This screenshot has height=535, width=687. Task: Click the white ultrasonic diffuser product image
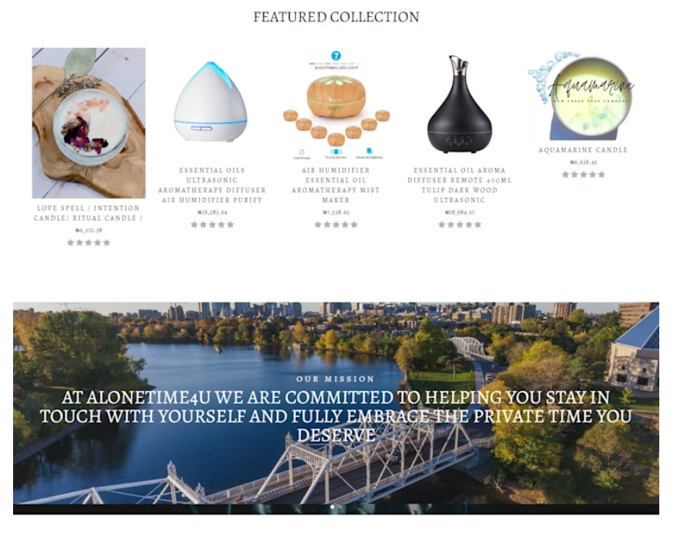point(211,102)
